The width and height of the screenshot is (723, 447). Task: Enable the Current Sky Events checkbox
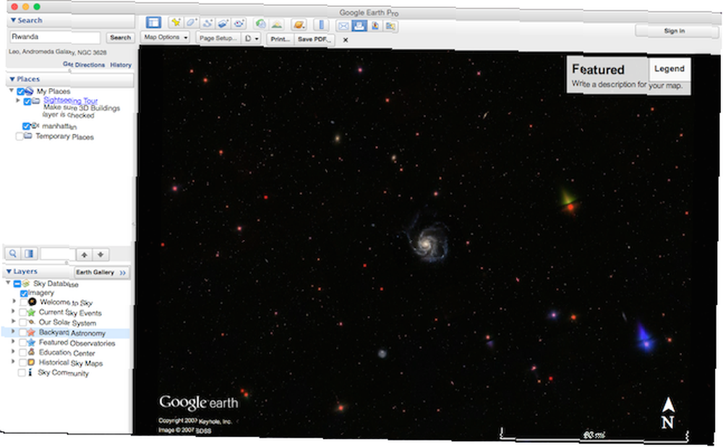(x=22, y=312)
